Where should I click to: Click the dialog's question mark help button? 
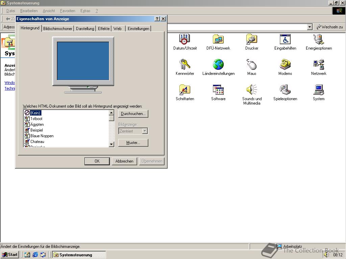tap(157, 19)
